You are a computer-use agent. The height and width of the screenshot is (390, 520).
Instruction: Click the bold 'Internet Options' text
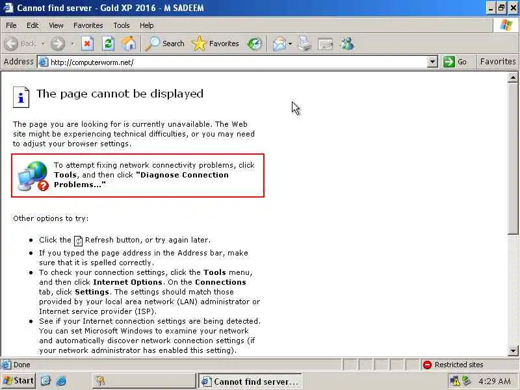click(127, 282)
